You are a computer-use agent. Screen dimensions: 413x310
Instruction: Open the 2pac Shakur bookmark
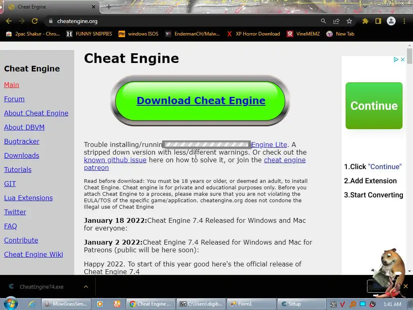pos(33,34)
